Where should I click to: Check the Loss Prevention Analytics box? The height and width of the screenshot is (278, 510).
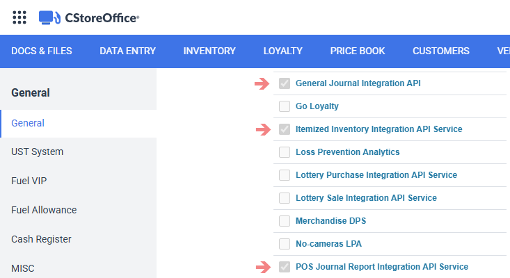285,152
